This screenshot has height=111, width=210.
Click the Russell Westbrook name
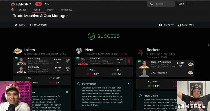[161, 62]
